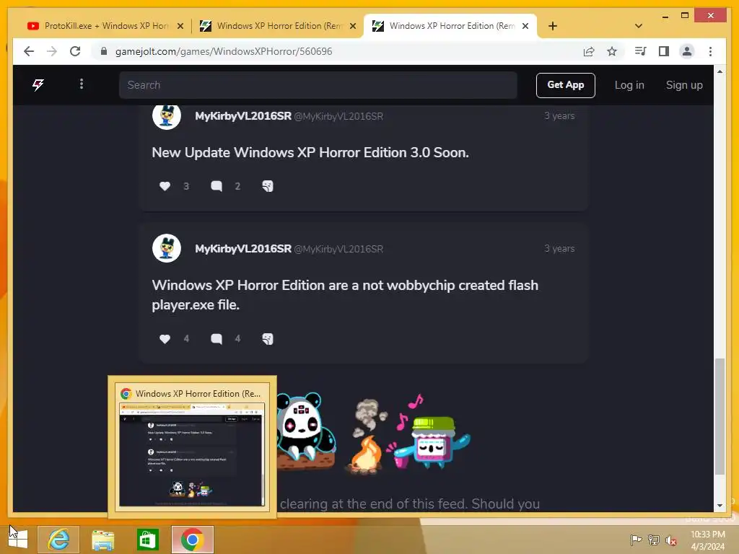Open a new browser tab
The width and height of the screenshot is (739, 554).
[553, 27]
